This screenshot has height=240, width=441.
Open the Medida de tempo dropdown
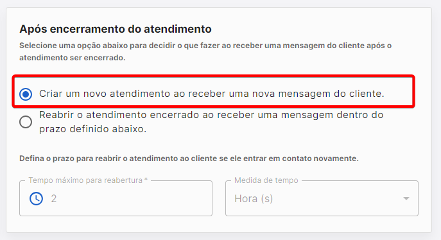pyautogui.click(x=322, y=198)
